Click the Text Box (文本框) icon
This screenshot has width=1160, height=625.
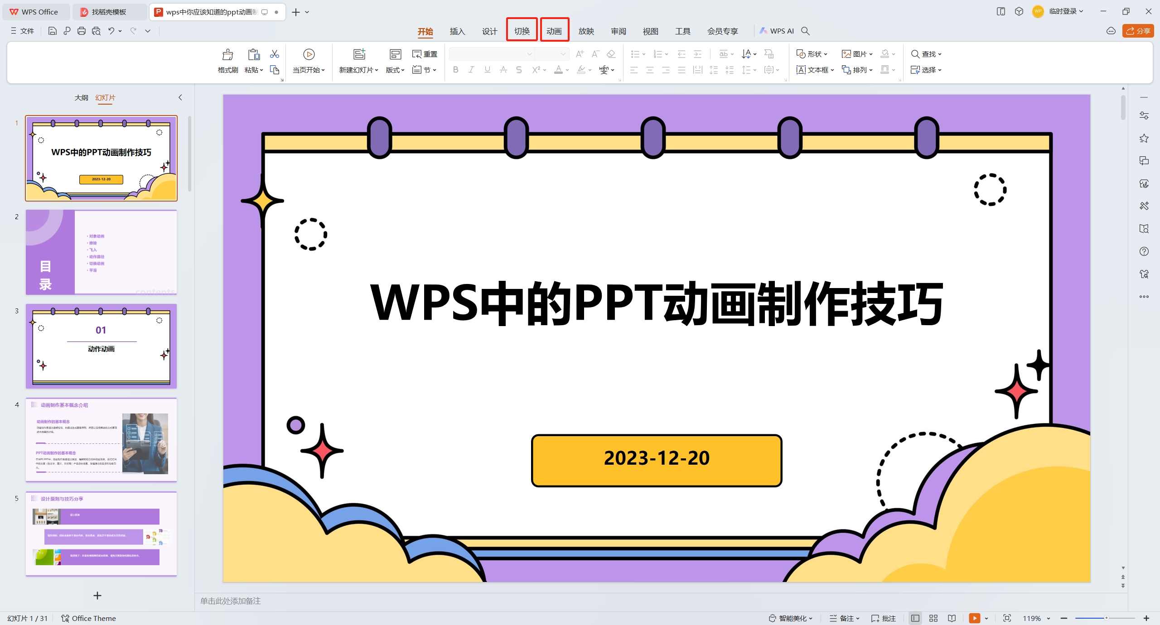[x=801, y=70]
